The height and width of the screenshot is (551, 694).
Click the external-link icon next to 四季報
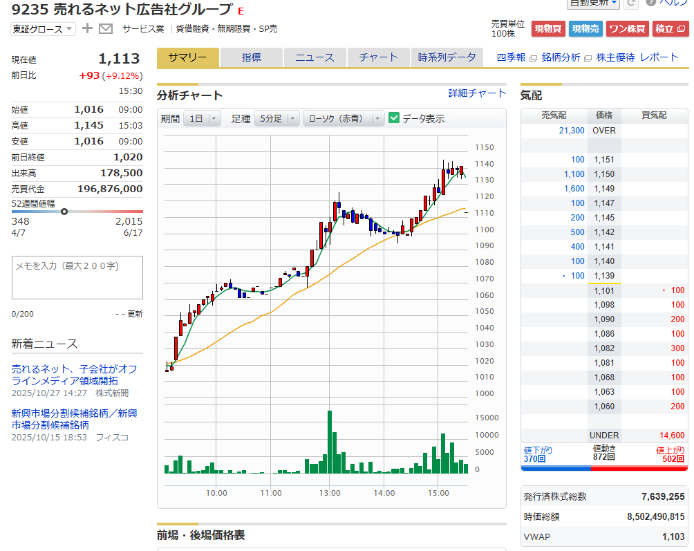click(534, 59)
